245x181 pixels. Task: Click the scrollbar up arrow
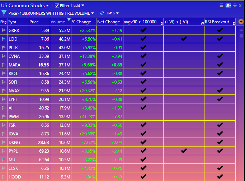[x=241, y=30]
